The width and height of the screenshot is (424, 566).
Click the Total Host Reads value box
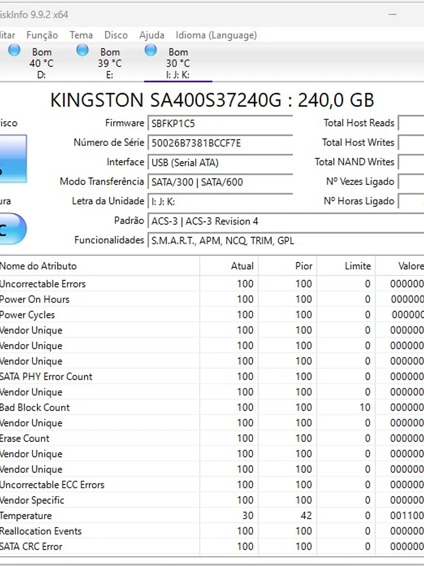point(411,123)
